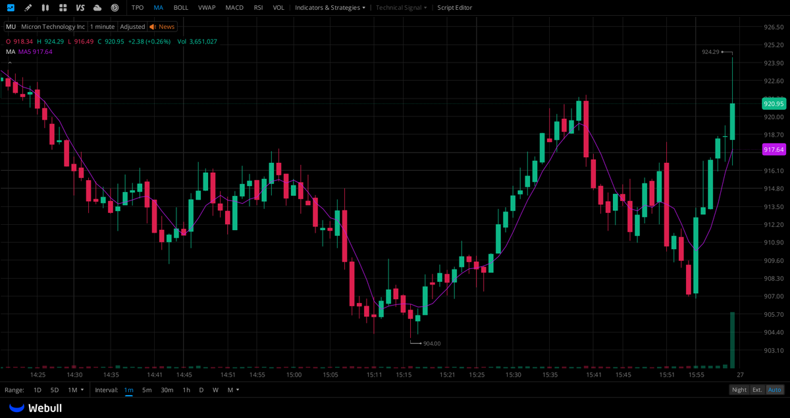790x418 pixels.
Task: Click the 903.10 price axis label
Action: point(773,350)
